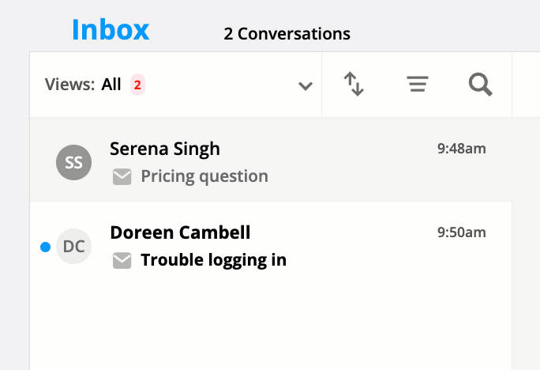Select the Pricing question subject
The image size is (540, 370).
click(204, 176)
